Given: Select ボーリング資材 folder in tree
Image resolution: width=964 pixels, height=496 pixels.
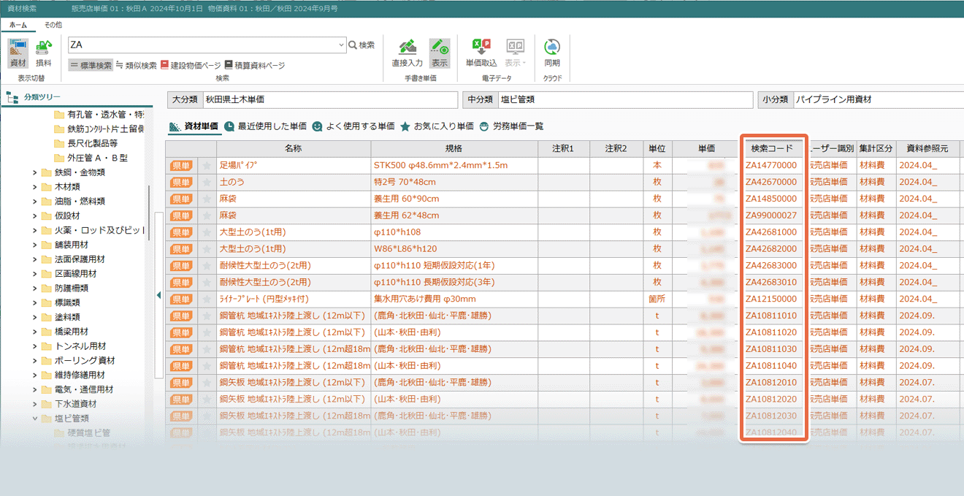Looking at the screenshot, I should point(79,361).
